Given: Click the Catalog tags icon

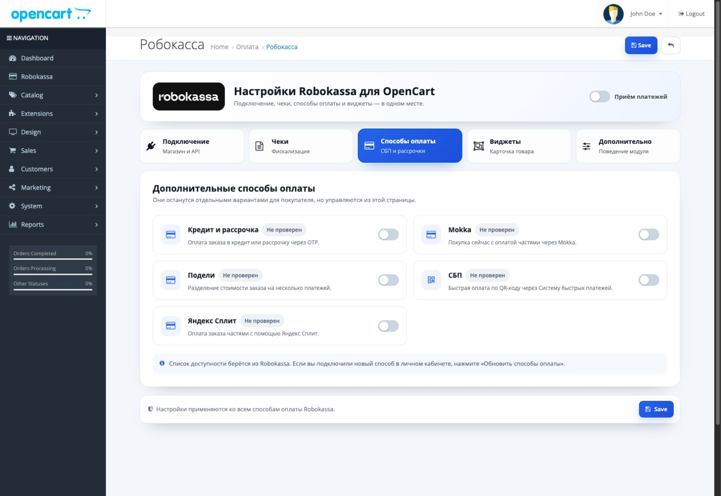Looking at the screenshot, I should [x=13, y=95].
